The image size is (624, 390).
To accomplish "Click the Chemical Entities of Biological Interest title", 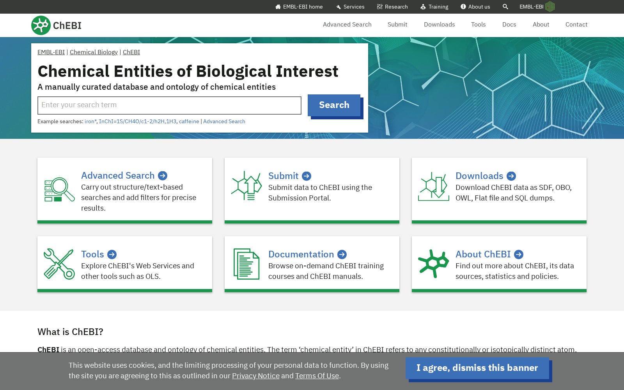I will pyautogui.click(x=188, y=71).
